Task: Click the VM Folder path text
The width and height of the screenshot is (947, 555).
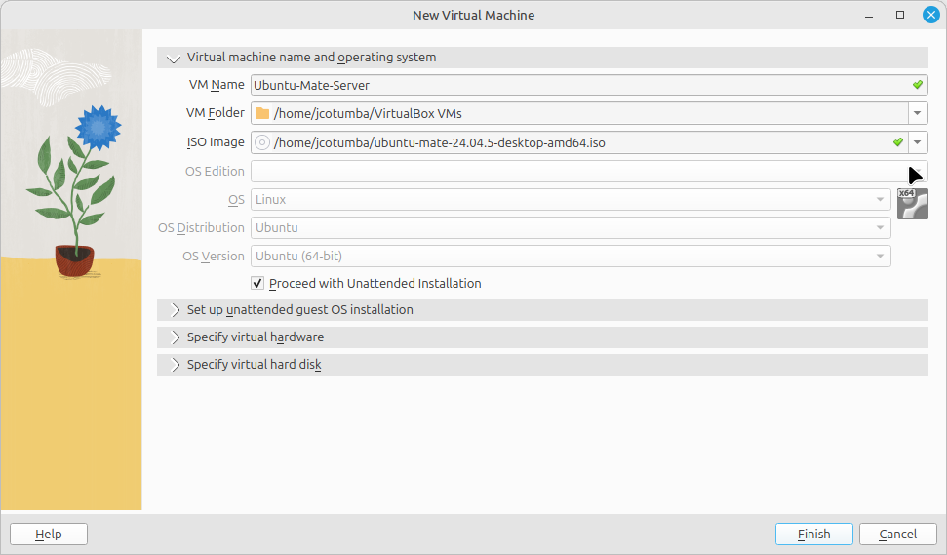Action: [x=368, y=113]
